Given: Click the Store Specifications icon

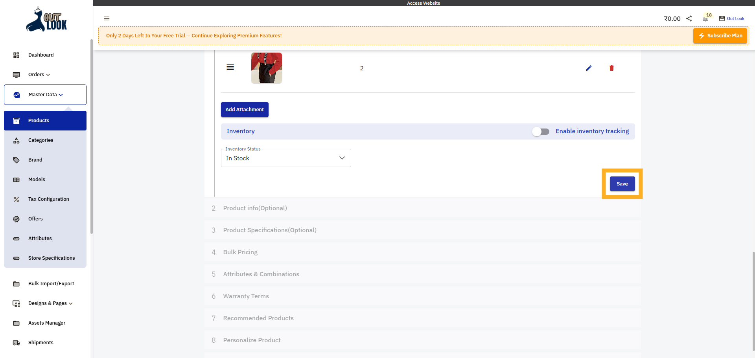Looking at the screenshot, I should tap(16, 258).
